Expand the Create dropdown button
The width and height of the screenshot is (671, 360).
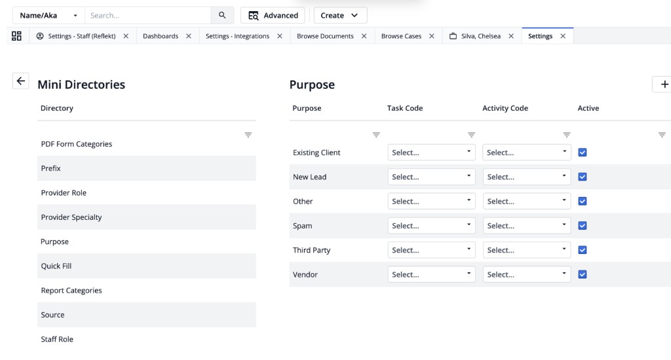(340, 16)
